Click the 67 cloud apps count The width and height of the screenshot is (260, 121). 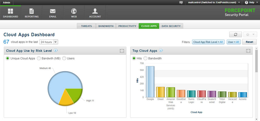[6, 42]
